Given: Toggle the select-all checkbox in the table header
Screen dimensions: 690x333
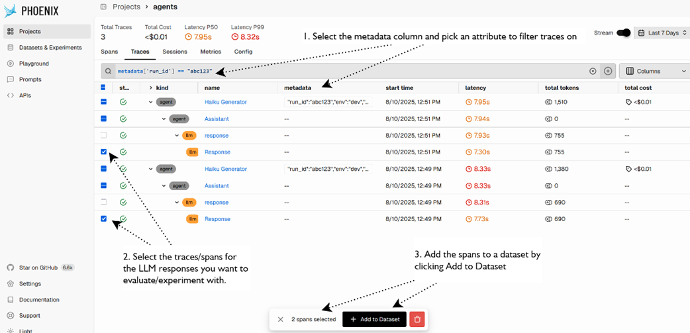Looking at the screenshot, I should coord(103,87).
